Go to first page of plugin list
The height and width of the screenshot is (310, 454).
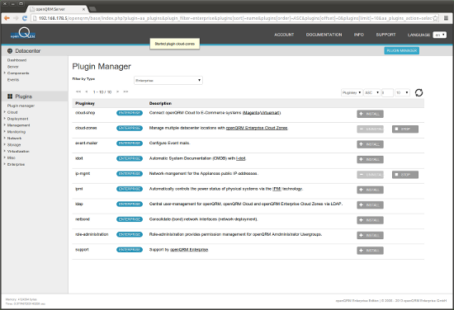coord(78,92)
